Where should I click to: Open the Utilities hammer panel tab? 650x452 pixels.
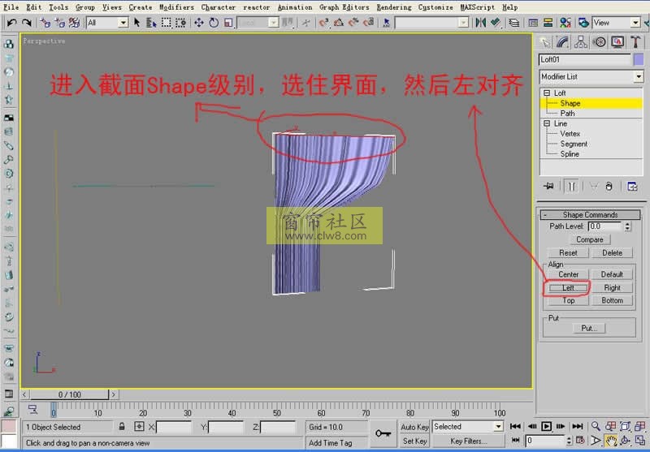[x=635, y=42]
